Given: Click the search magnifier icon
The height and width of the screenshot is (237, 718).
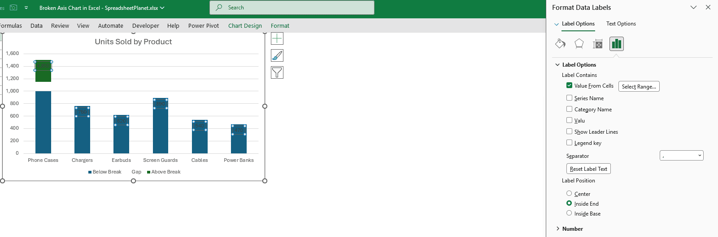Looking at the screenshot, I should point(219,8).
